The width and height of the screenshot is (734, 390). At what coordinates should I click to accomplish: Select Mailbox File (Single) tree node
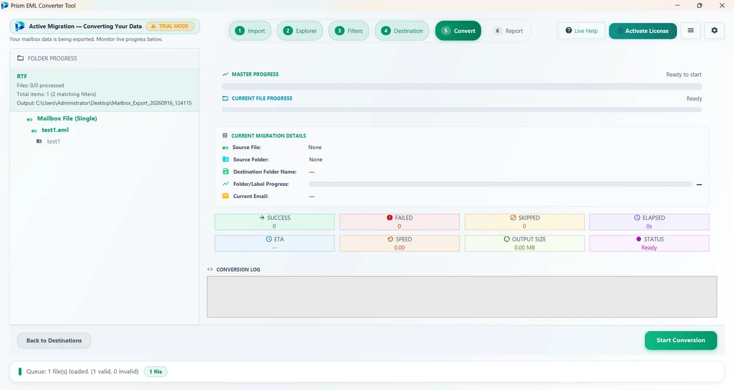point(67,119)
